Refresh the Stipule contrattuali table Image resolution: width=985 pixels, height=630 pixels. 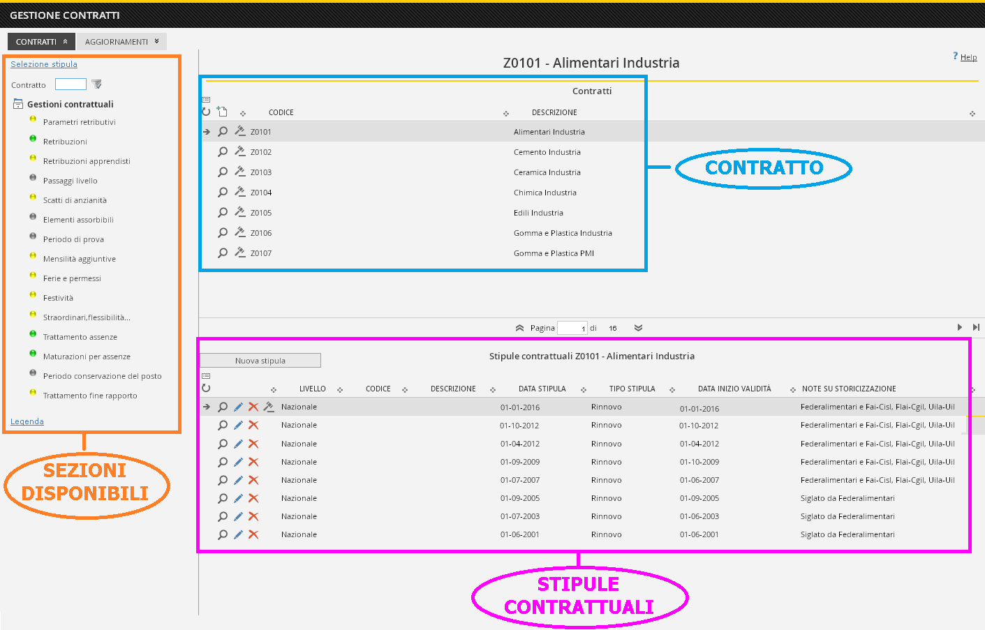[x=206, y=388]
